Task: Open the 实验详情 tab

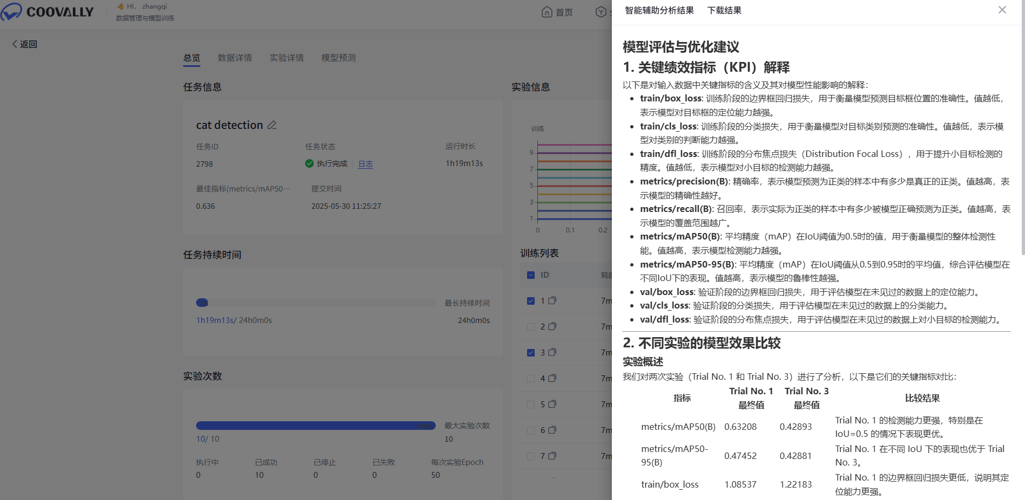Action: [287, 58]
